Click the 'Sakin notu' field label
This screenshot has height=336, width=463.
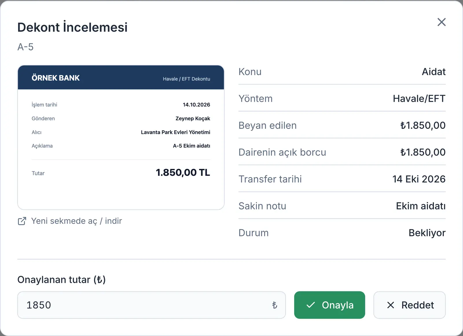click(x=262, y=206)
